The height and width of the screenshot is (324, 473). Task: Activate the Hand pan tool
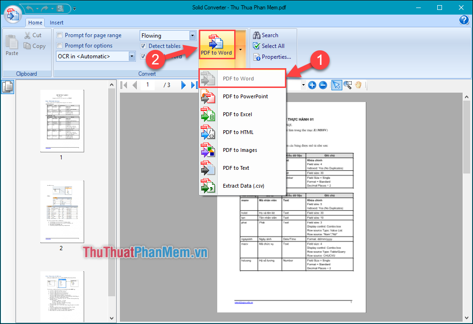(358, 85)
